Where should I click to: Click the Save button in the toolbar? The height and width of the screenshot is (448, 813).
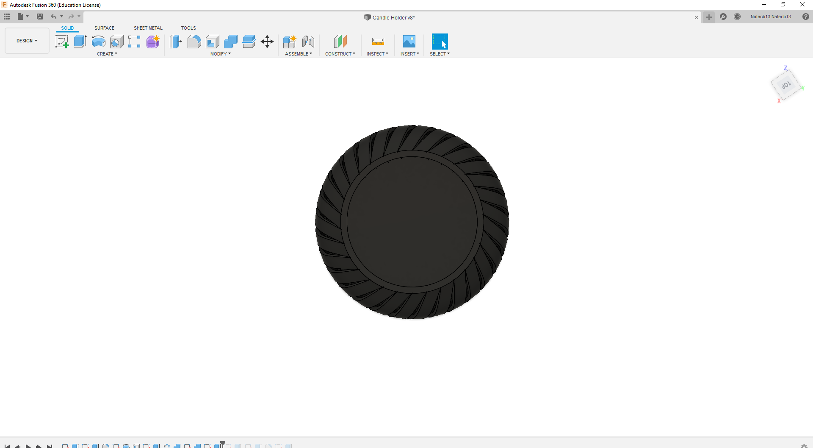point(40,17)
